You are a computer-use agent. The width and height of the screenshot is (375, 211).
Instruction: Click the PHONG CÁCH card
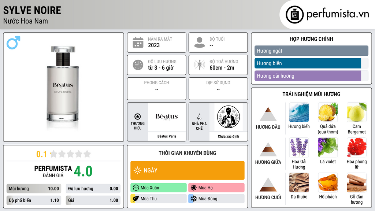point(157,89)
